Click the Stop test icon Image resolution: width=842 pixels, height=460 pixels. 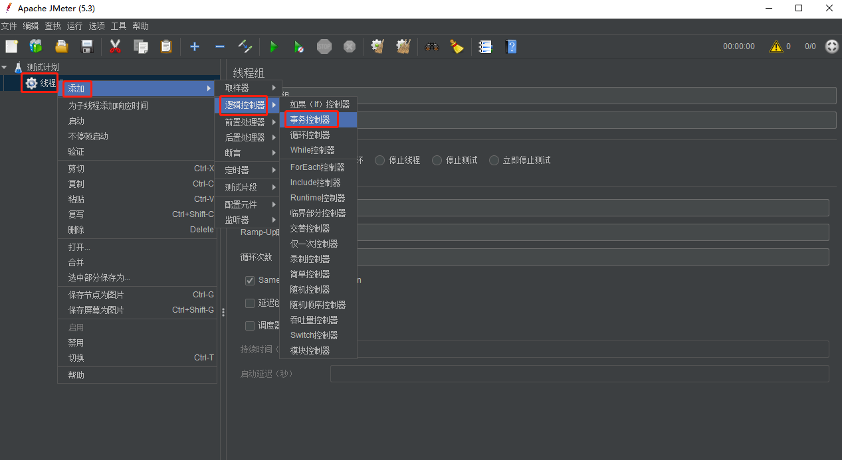324,46
